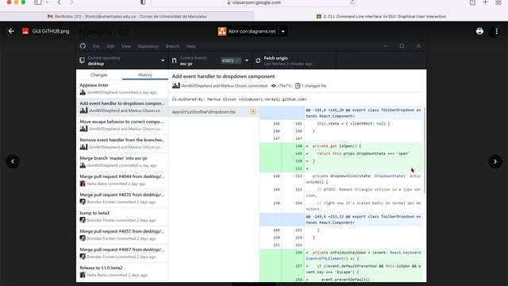Select the 'Merge pull request #4057' commit
Viewport: 508px width, 286px height.
(122, 235)
